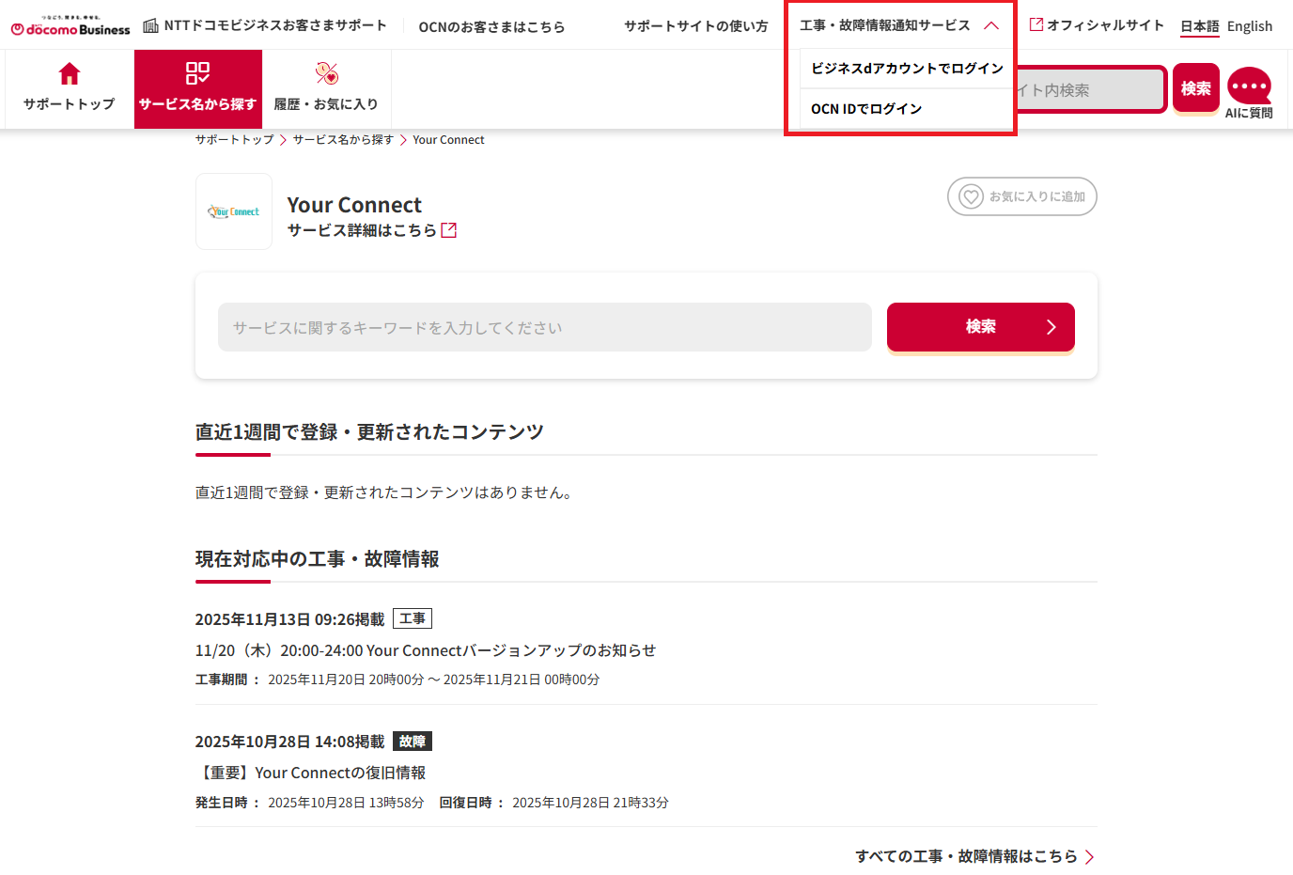1293x875 pixels.
Task: Click すべての工事・故障情報はこちら link
Action: tap(966, 856)
